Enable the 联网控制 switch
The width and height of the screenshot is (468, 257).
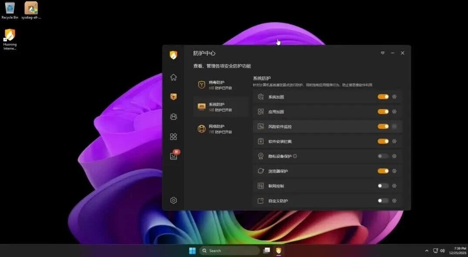pos(383,186)
